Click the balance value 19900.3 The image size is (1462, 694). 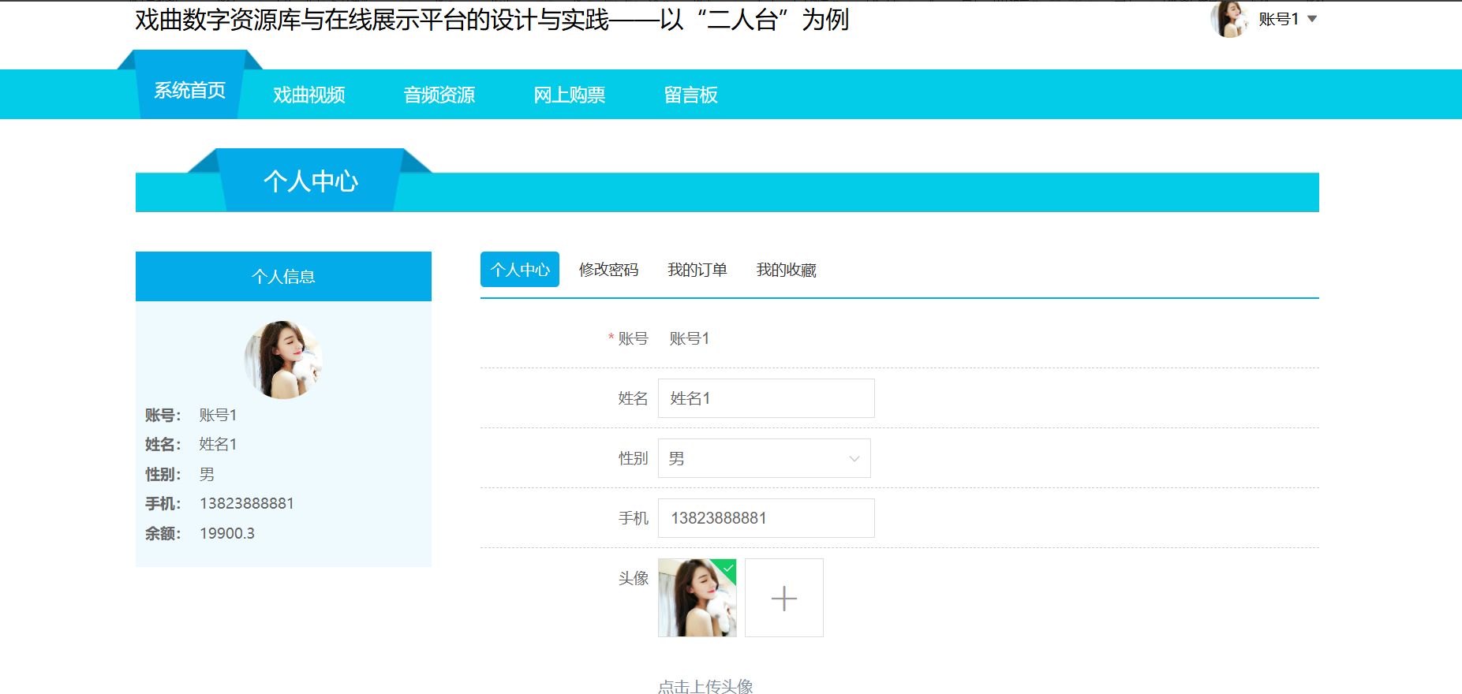pos(227,533)
